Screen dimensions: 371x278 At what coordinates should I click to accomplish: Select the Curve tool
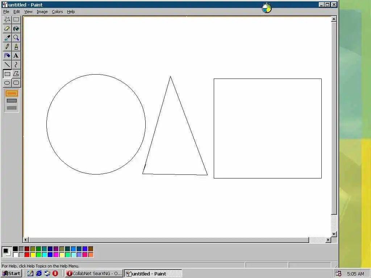pyautogui.click(x=16, y=64)
